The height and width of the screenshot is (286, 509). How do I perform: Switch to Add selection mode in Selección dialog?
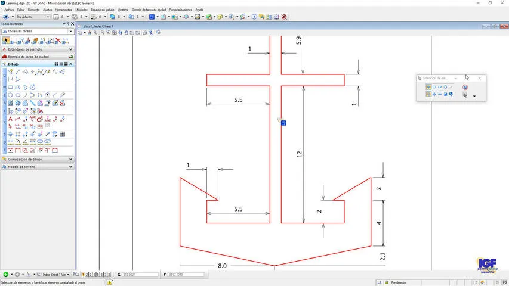click(x=434, y=94)
